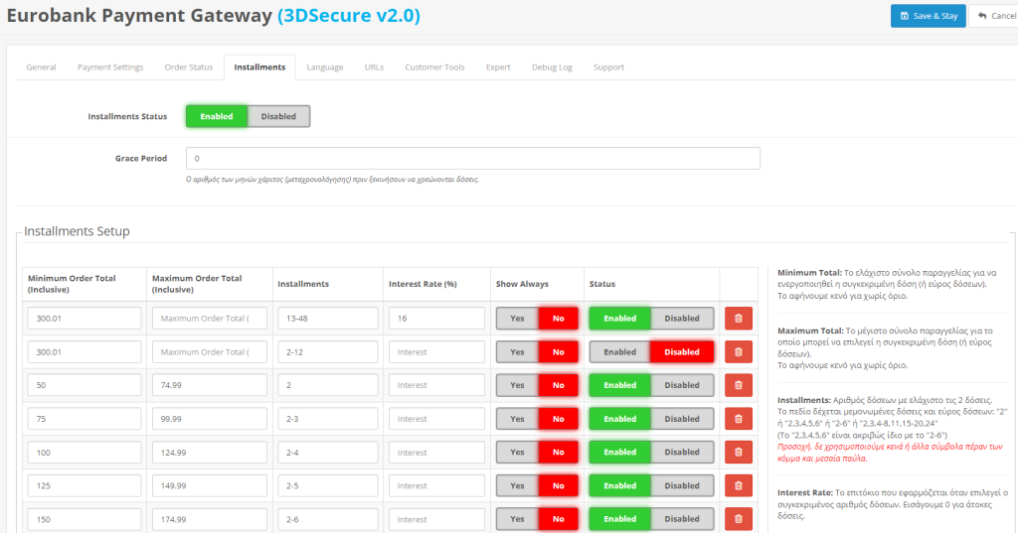1018x533 pixels.
Task: Edit installments field containing 2-12
Action: point(328,352)
